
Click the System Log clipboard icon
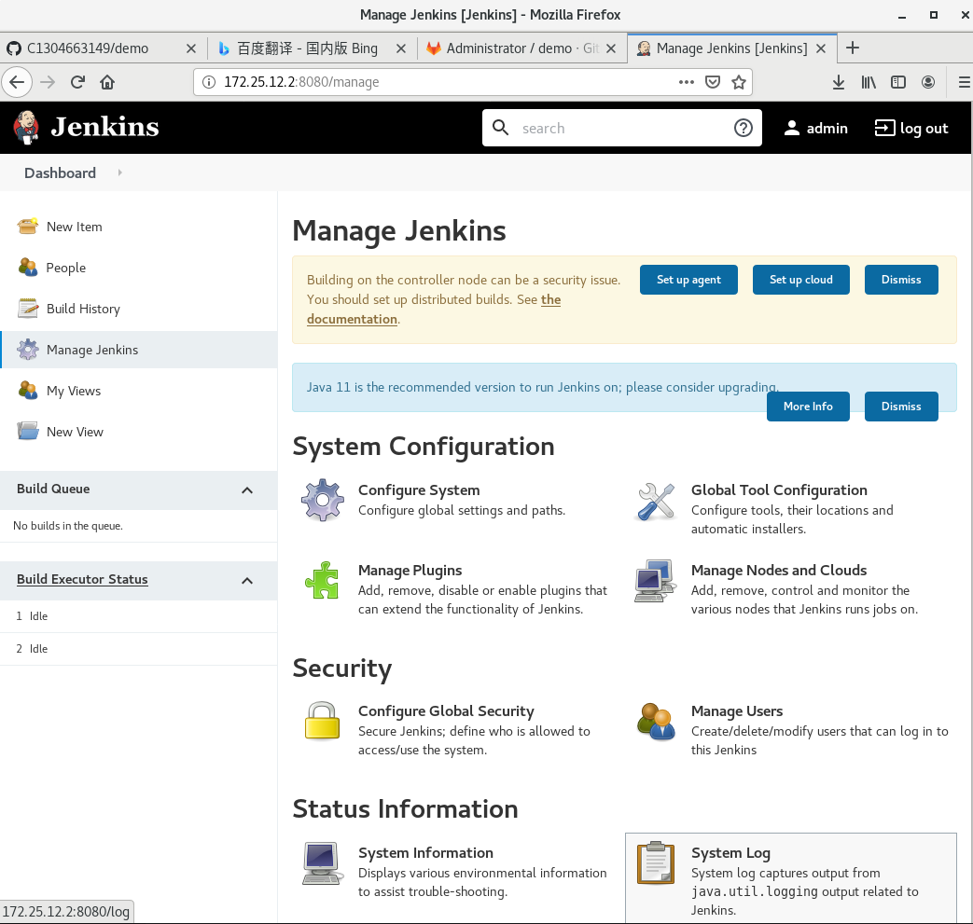(655, 862)
